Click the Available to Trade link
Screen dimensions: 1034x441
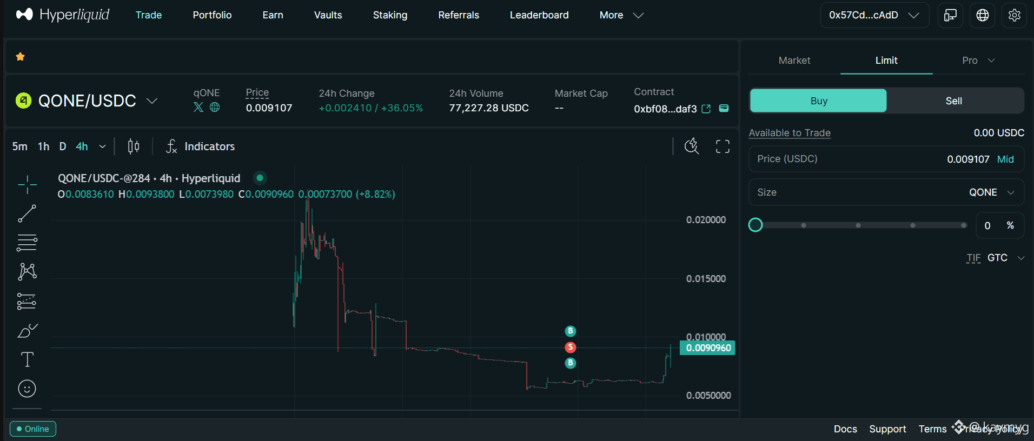[790, 133]
